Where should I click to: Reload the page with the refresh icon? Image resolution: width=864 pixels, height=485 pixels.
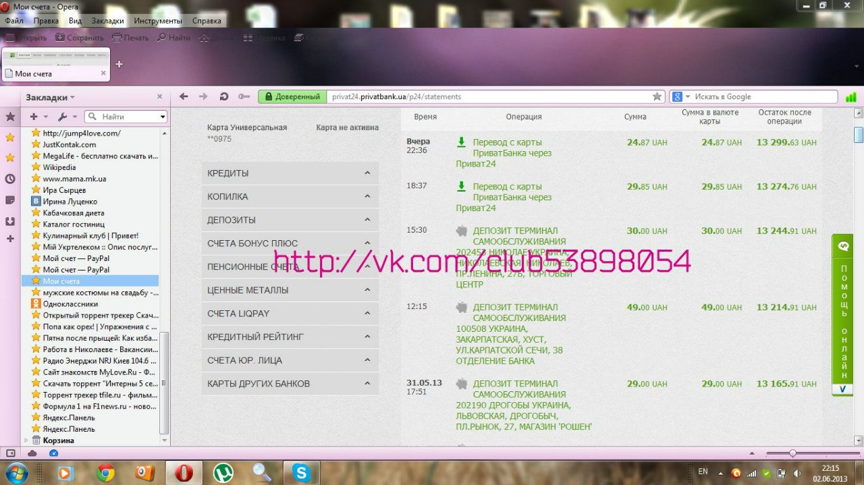(x=224, y=96)
